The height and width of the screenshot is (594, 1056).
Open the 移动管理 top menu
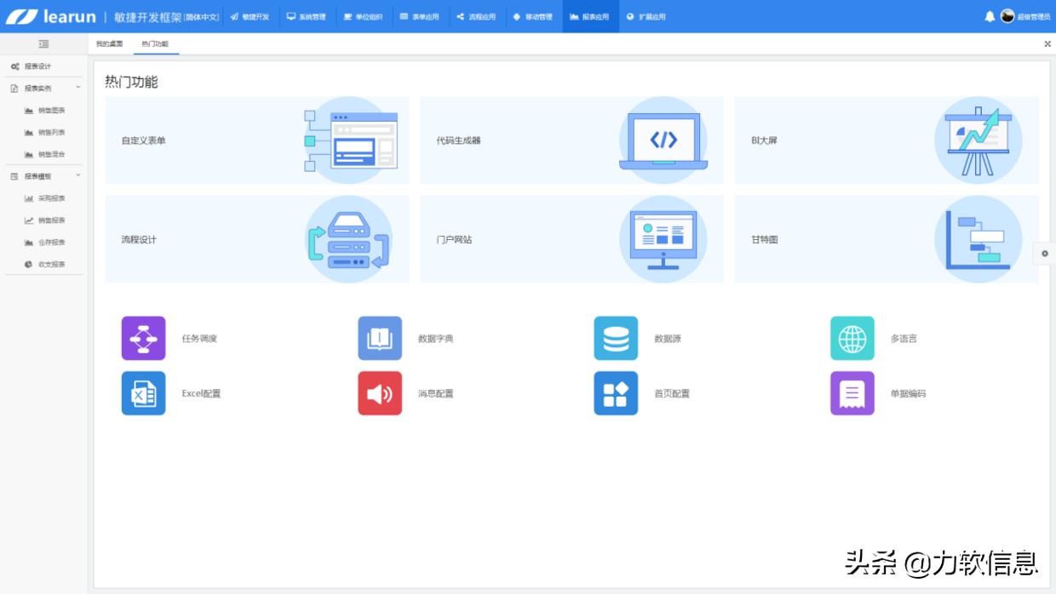[x=533, y=16]
